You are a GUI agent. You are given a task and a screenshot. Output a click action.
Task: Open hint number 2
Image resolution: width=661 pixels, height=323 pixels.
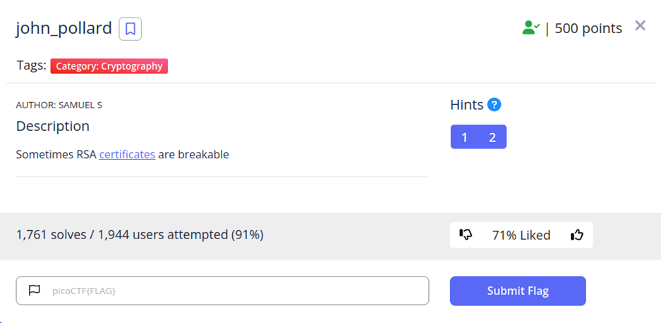[x=492, y=137]
